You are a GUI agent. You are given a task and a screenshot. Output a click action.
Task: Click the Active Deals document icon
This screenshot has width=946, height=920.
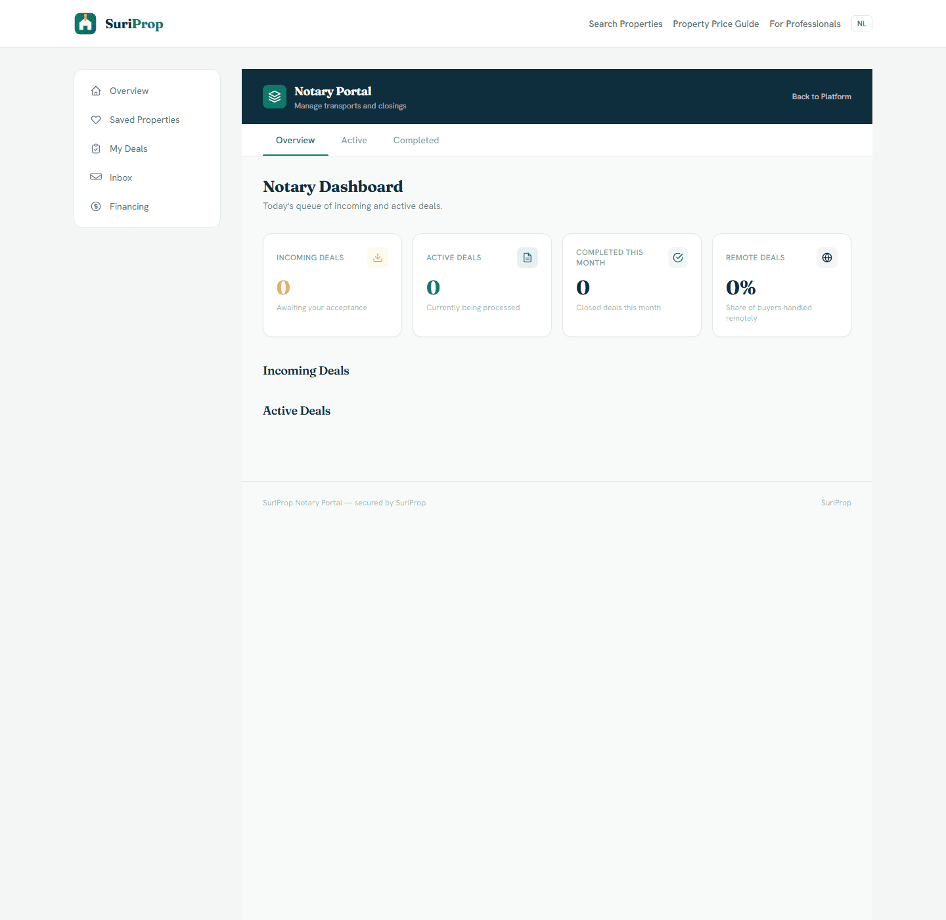click(528, 258)
